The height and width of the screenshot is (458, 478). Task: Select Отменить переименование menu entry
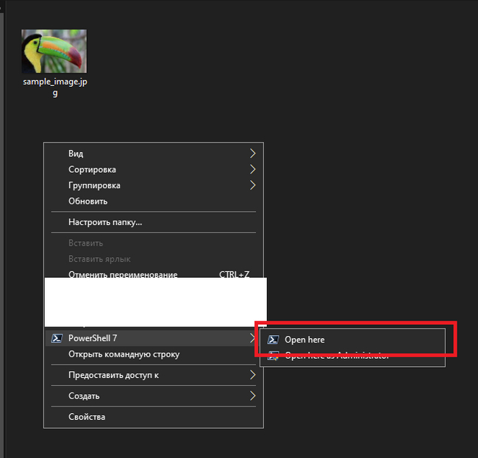(x=154, y=274)
